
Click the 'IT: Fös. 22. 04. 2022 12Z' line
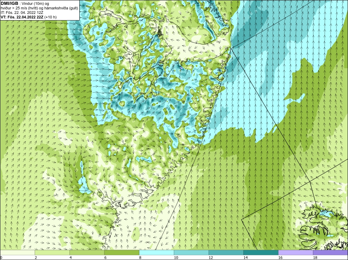22,13
